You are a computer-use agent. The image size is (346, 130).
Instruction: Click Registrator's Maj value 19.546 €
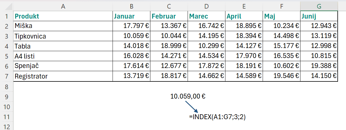pyautogui.click(x=281, y=76)
